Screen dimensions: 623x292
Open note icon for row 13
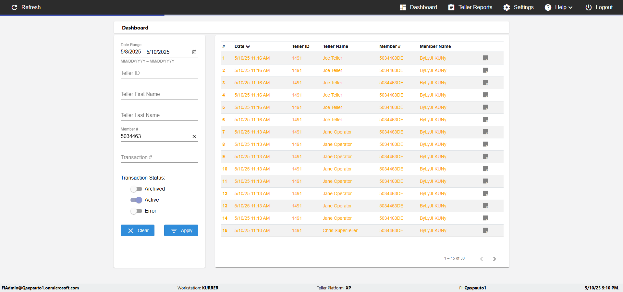(x=485, y=206)
